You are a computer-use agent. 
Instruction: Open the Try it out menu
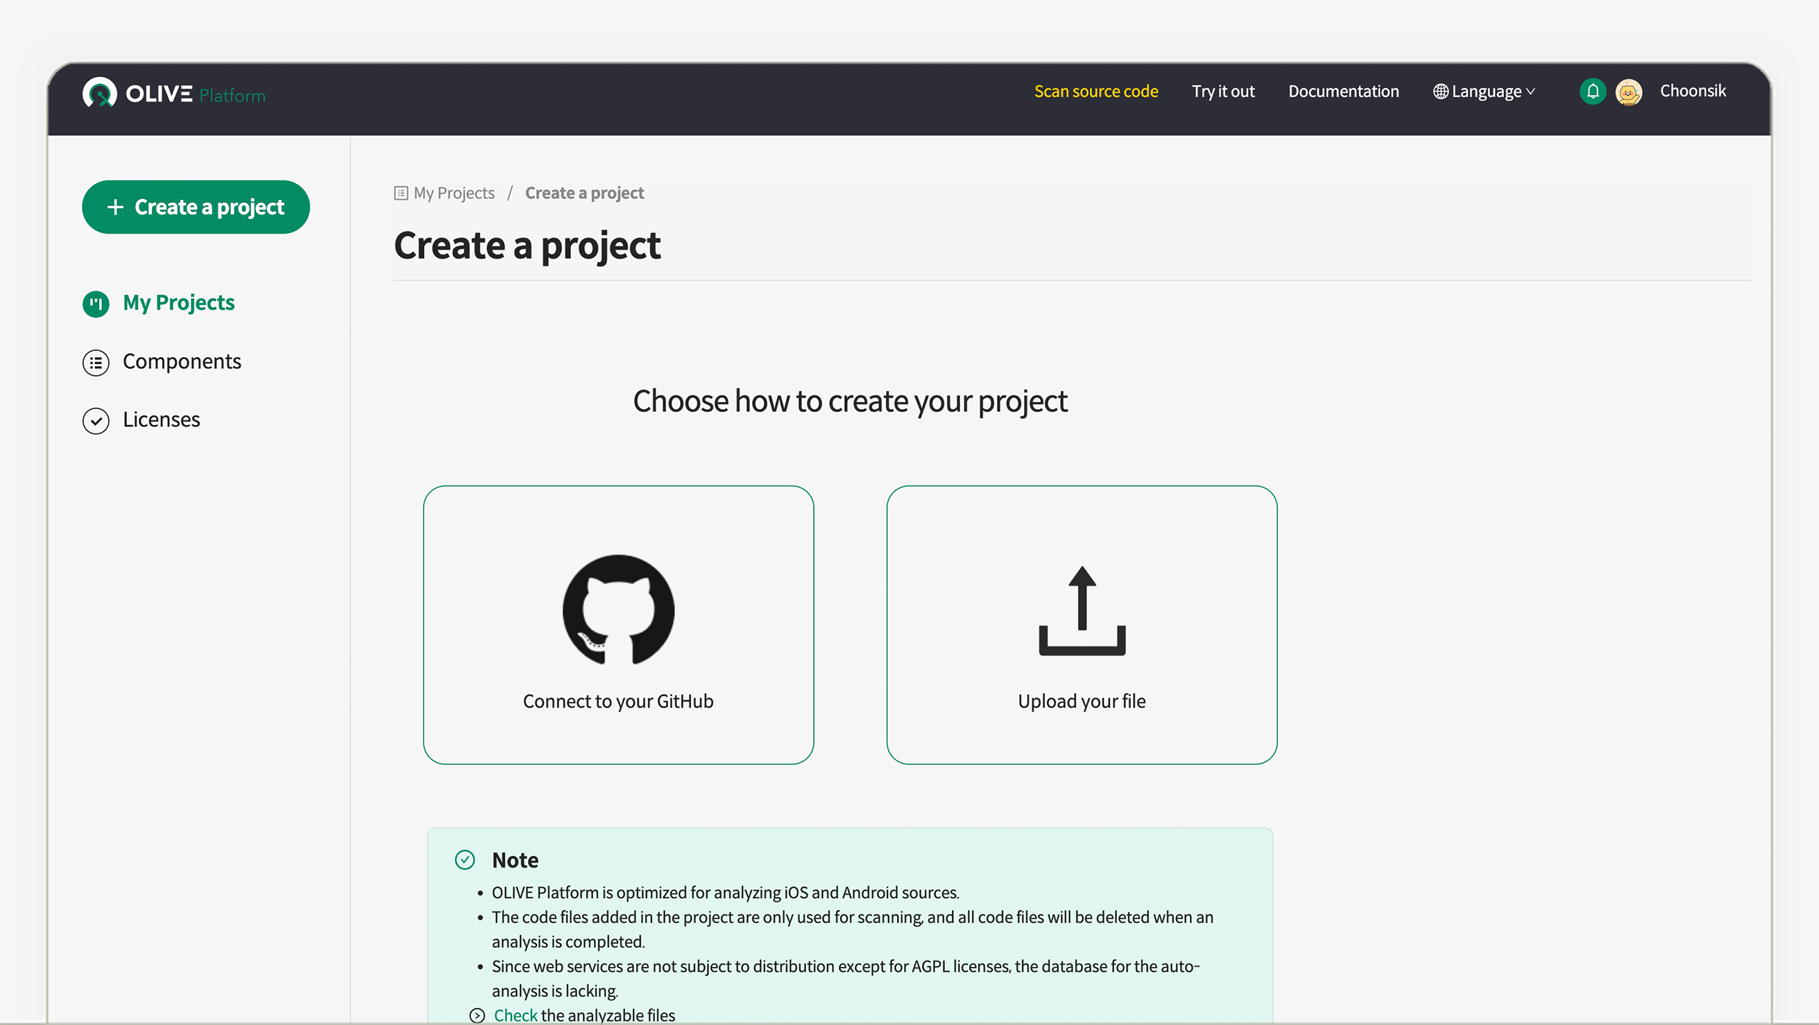pyautogui.click(x=1222, y=92)
